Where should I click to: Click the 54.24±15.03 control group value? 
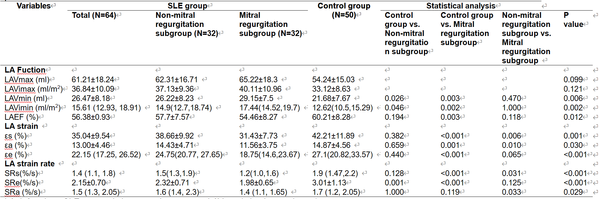(x=333, y=80)
